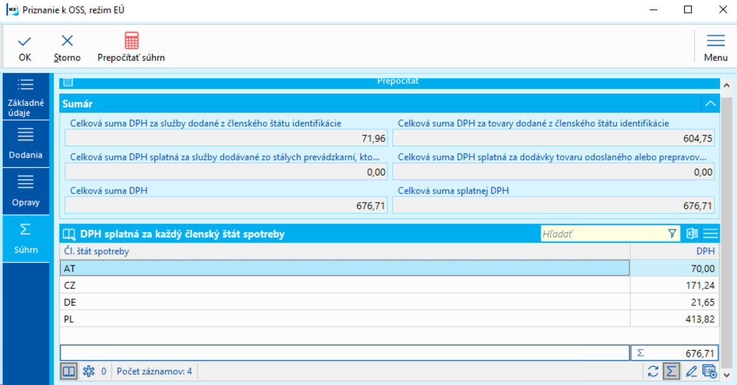The image size is (737, 385).
Task: Toggle the sigma summation row button
Action: [x=672, y=371]
